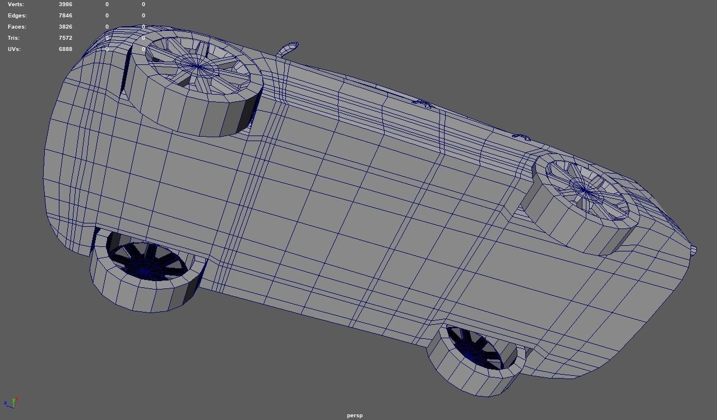The height and width of the screenshot is (420, 717).
Task: Click the 'Tris:' label in the heads-up display
Action: tap(13, 38)
